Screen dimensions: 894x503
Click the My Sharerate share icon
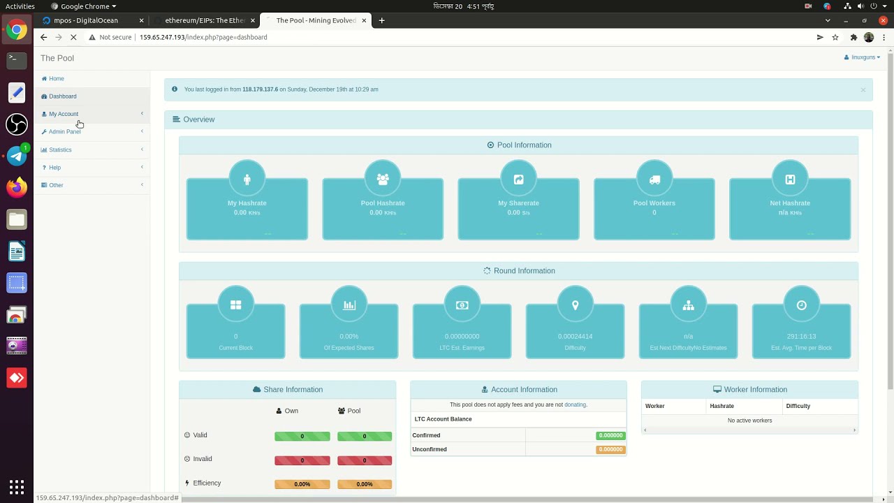(518, 180)
